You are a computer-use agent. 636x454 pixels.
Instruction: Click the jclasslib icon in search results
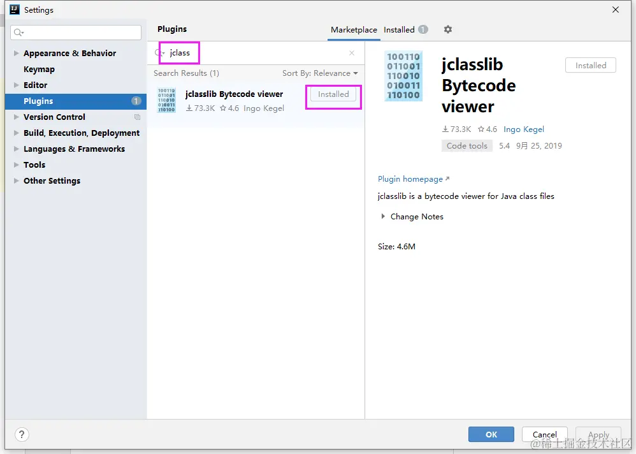click(166, 100)
